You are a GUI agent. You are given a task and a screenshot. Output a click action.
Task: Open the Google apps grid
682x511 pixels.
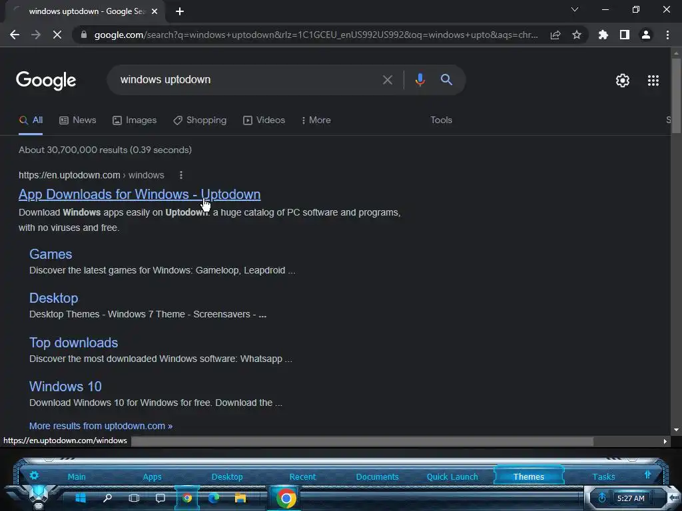tap(653, 81)
